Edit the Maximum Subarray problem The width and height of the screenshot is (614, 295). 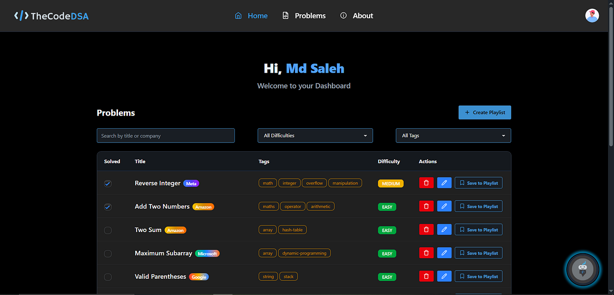(444, 253)
